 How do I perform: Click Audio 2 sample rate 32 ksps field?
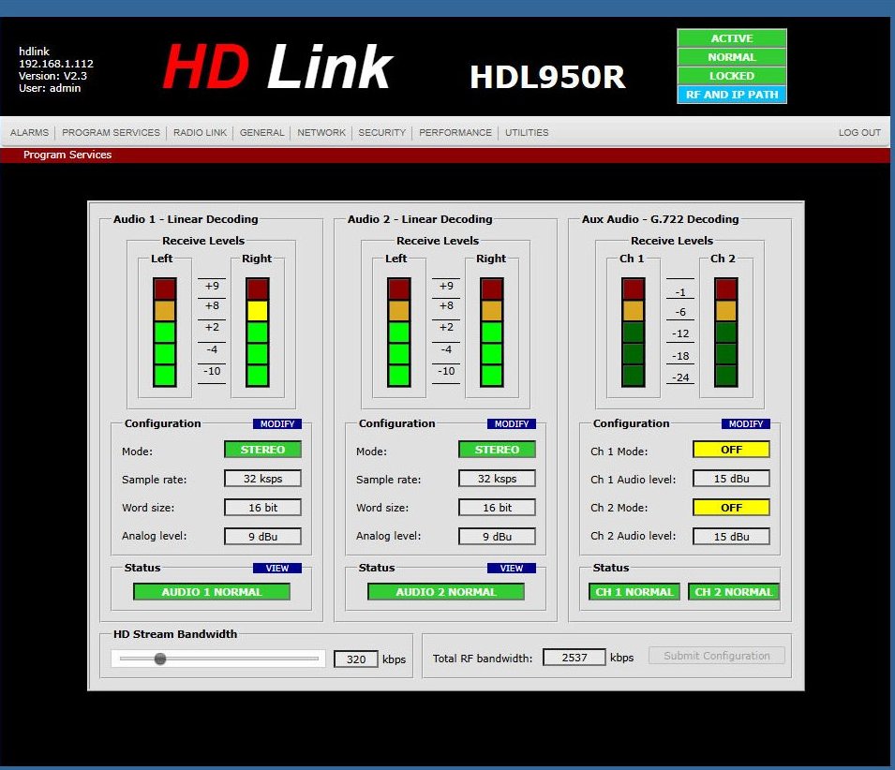(x=497, y=479)
